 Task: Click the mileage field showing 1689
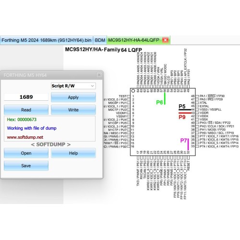tap(26, 97)
